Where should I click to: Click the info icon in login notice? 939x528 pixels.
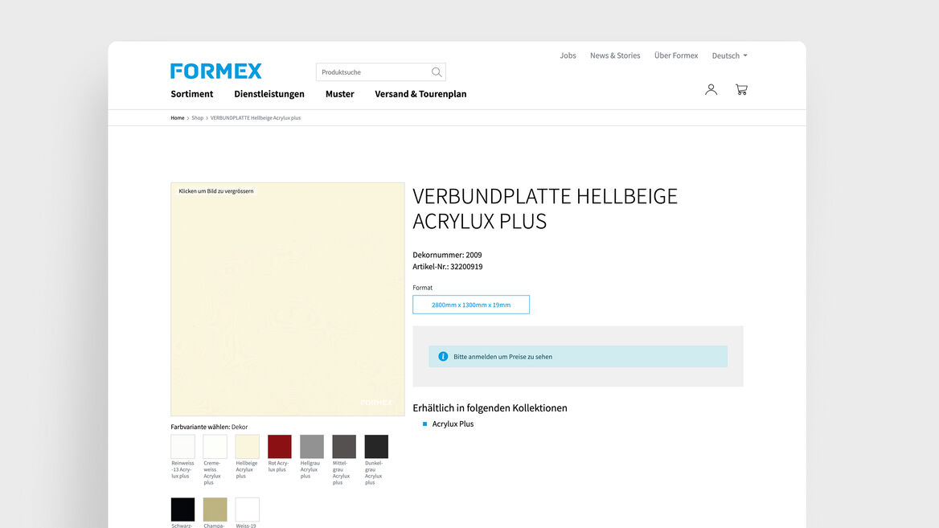pyautogui.click(x=443, y=357)
